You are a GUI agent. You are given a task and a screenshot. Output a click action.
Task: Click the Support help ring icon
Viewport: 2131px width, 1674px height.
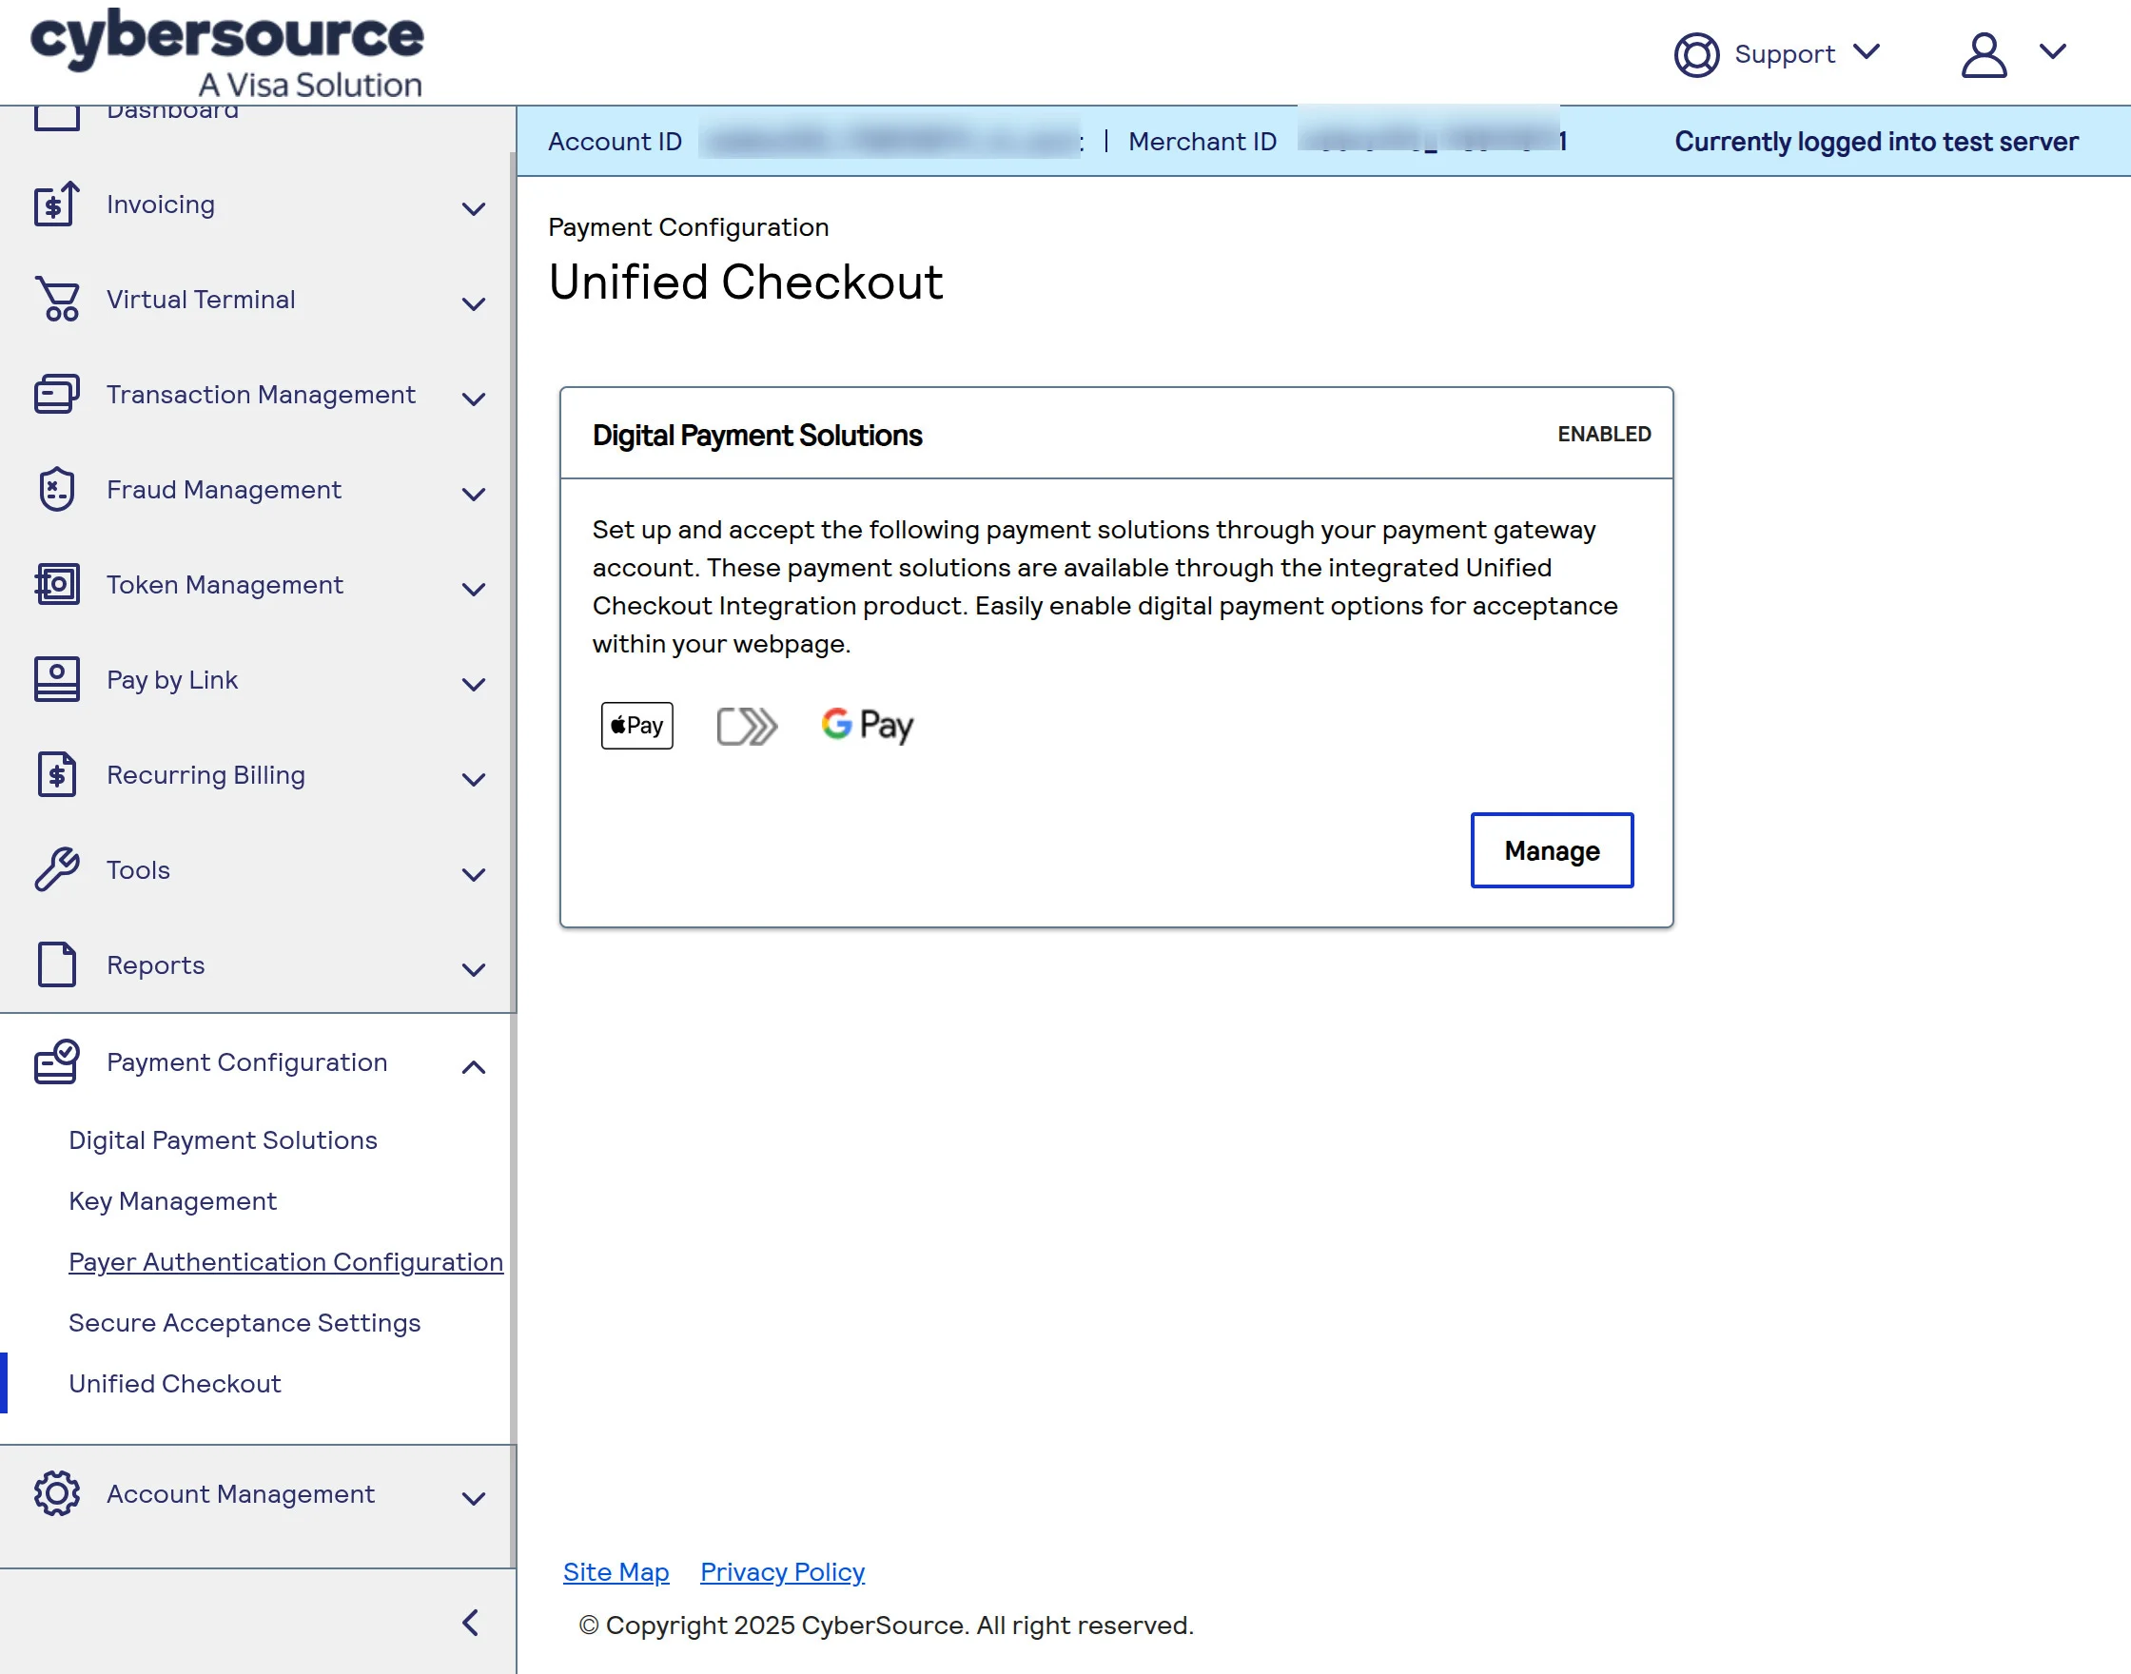(x=1698, y=54)
